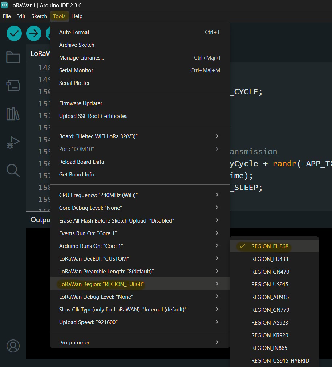Click Get Board Info
This screenshot has height=367, width=332.
(x=140, y=175)
